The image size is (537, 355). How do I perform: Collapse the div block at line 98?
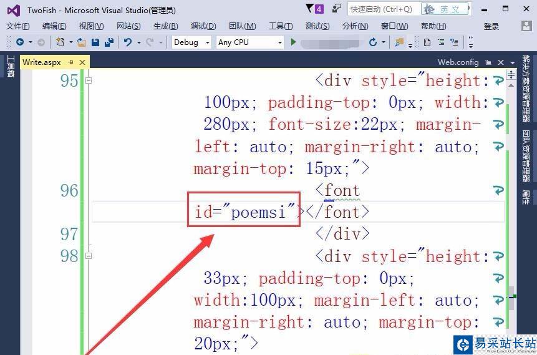tap(89, 256)
